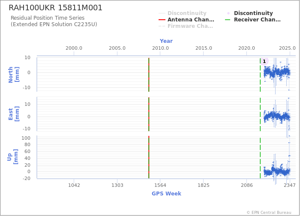Toggle the Receiver Change legend entry
Image resolution: width=300 pixels, height=216 pixels.
click(253, 20)
